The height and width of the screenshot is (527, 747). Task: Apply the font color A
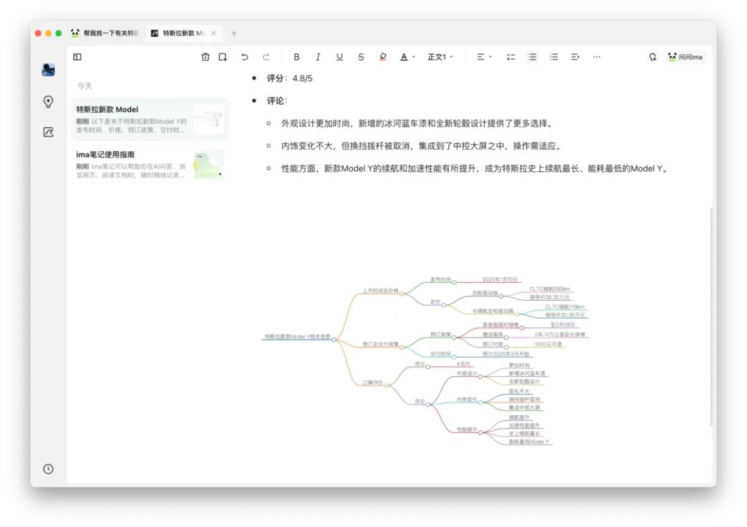click(403, 57)
